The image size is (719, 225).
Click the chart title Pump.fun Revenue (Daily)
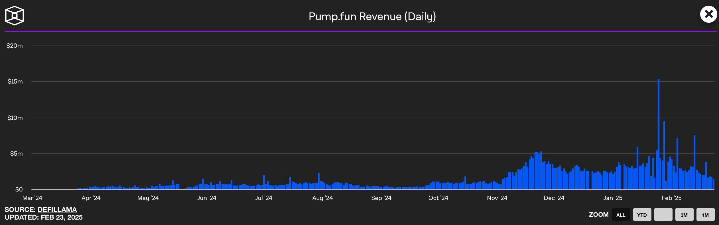click(x=372, y=16)
